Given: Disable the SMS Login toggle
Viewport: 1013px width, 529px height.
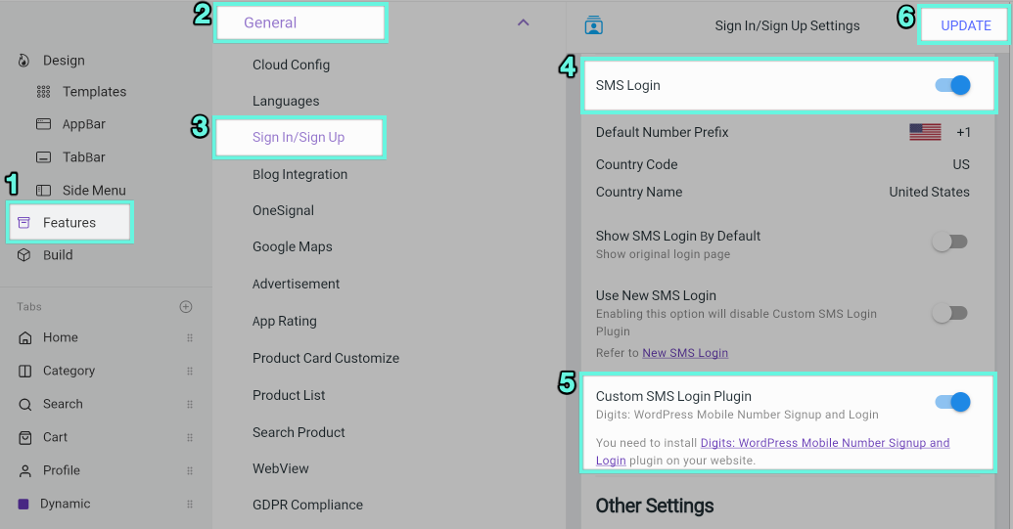Looking at the screenshot, I should 951,85.
